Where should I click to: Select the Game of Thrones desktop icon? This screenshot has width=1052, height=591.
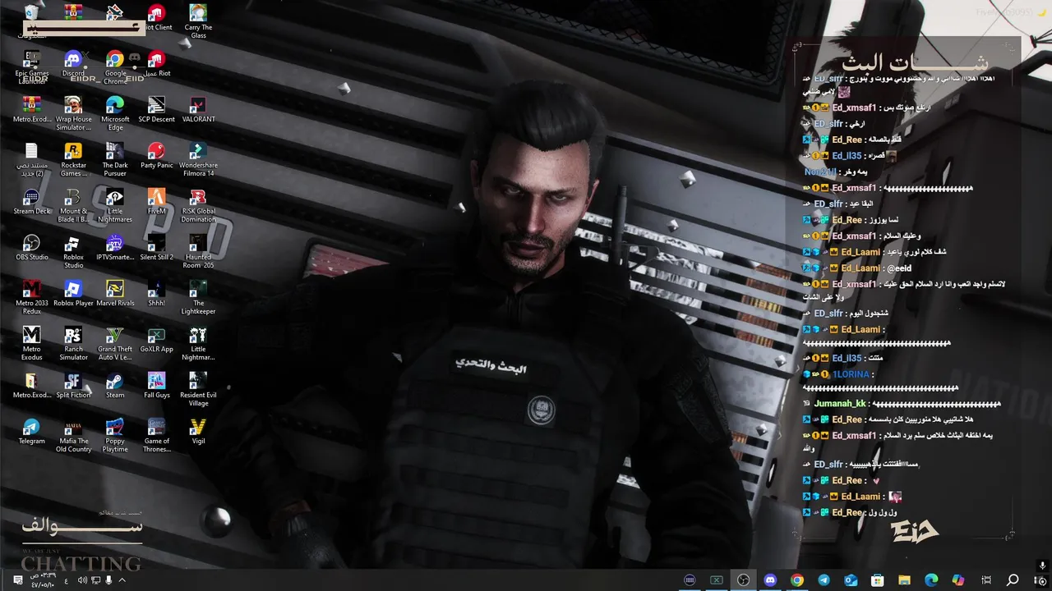pos(156,435)
